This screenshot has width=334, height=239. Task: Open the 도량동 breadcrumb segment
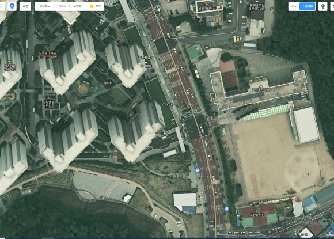(x=77, y=6)
